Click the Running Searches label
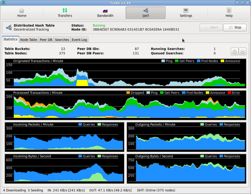Viewport: 251px width, 194px height. coord(168,49)
